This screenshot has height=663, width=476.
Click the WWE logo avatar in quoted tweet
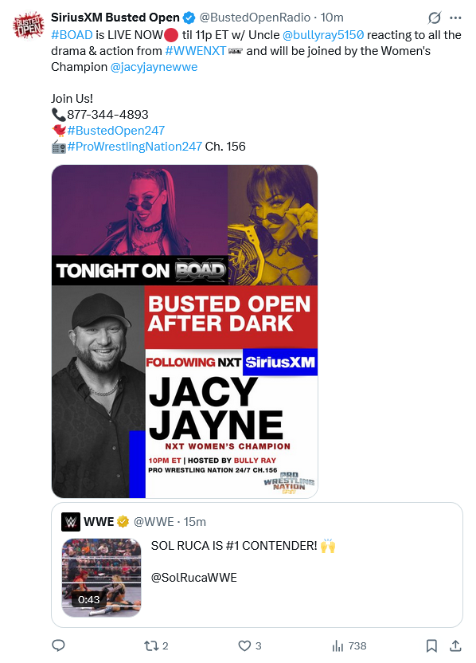click(x=71, y=522)
